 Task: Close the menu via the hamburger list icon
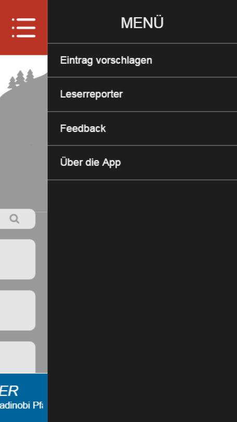click(23, 28)
